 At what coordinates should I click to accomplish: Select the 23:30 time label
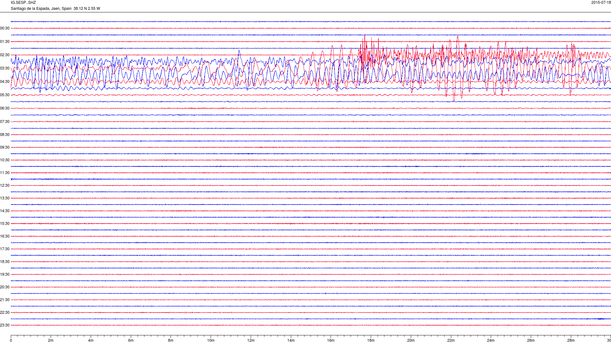(5, 325)
